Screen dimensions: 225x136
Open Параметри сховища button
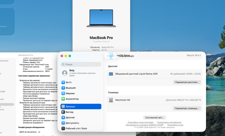click(187, 108)
